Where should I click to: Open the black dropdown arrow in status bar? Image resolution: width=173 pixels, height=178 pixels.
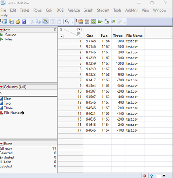pyautogui.click(x=164, y=176)
